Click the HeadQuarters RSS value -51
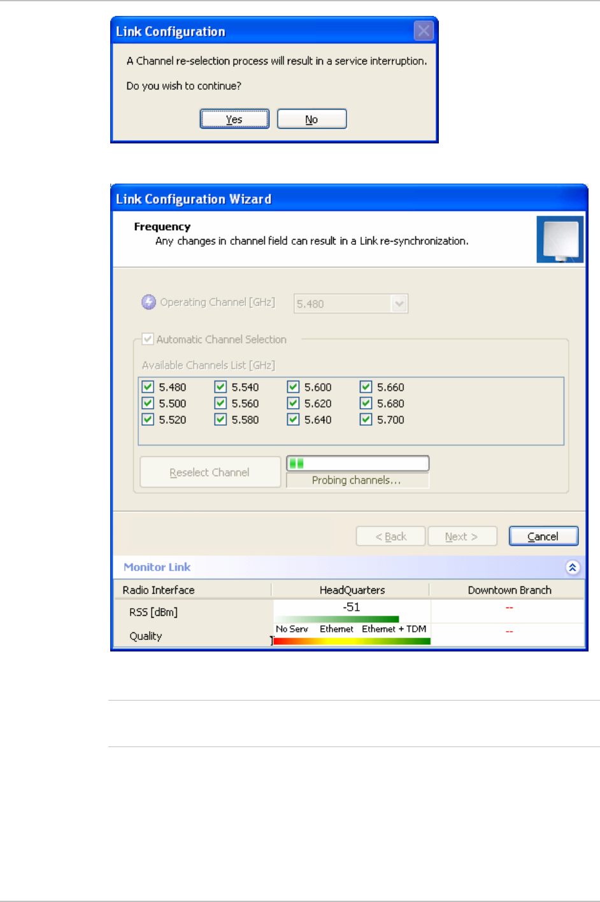600x902 pixels. [x=352, y=607]
